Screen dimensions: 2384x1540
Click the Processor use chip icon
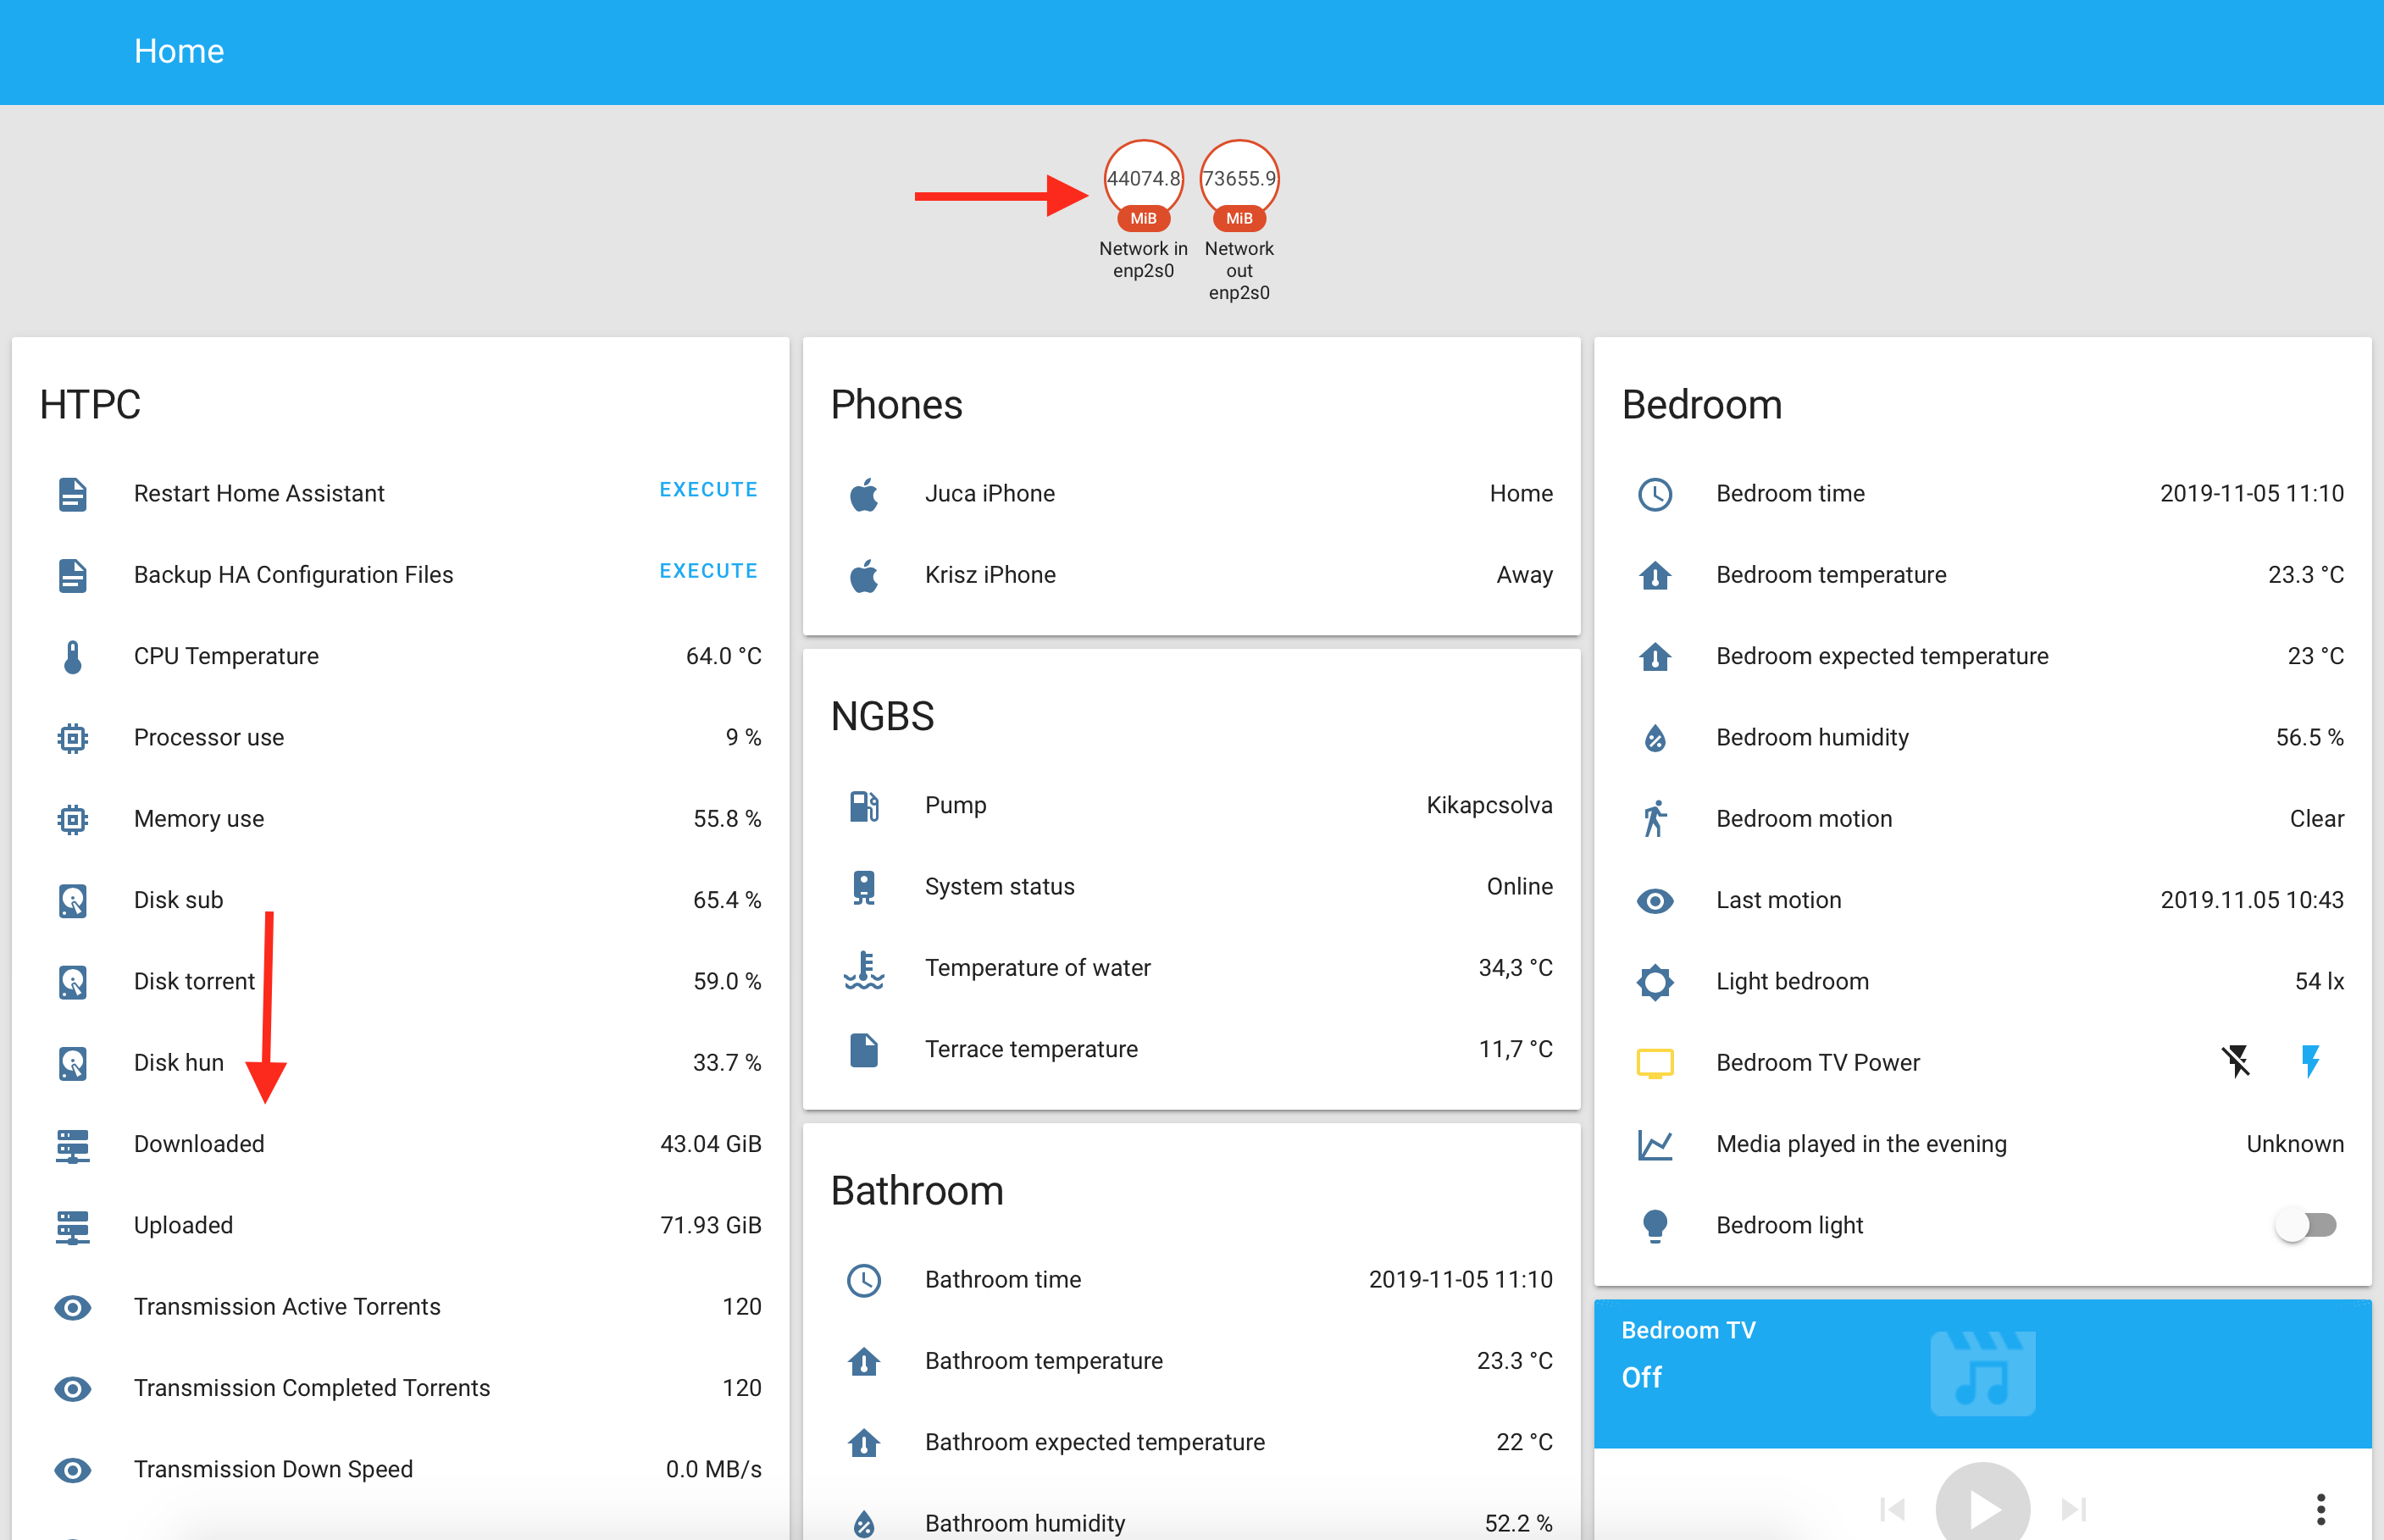coord(72,738)
